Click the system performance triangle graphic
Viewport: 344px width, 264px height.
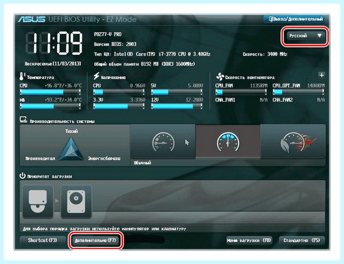[x=71, y=149]
